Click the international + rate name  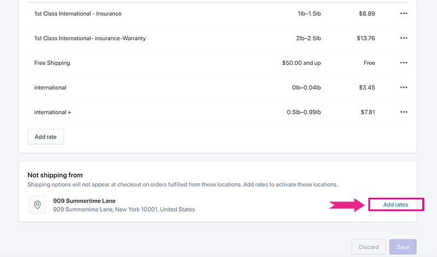pyautogui.click(x=52, y=112)
